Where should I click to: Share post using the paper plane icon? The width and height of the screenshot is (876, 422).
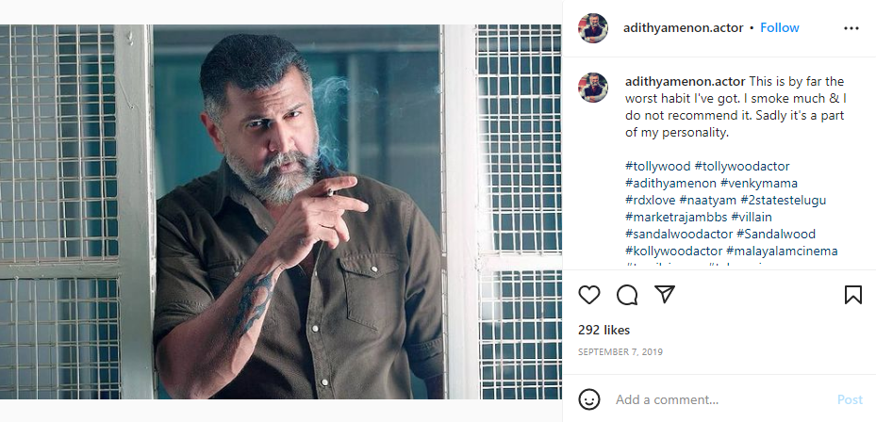click(664, 295)
